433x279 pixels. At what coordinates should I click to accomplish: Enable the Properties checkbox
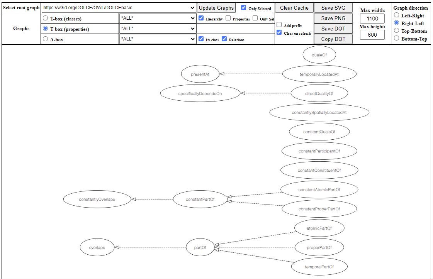point(228,18)
